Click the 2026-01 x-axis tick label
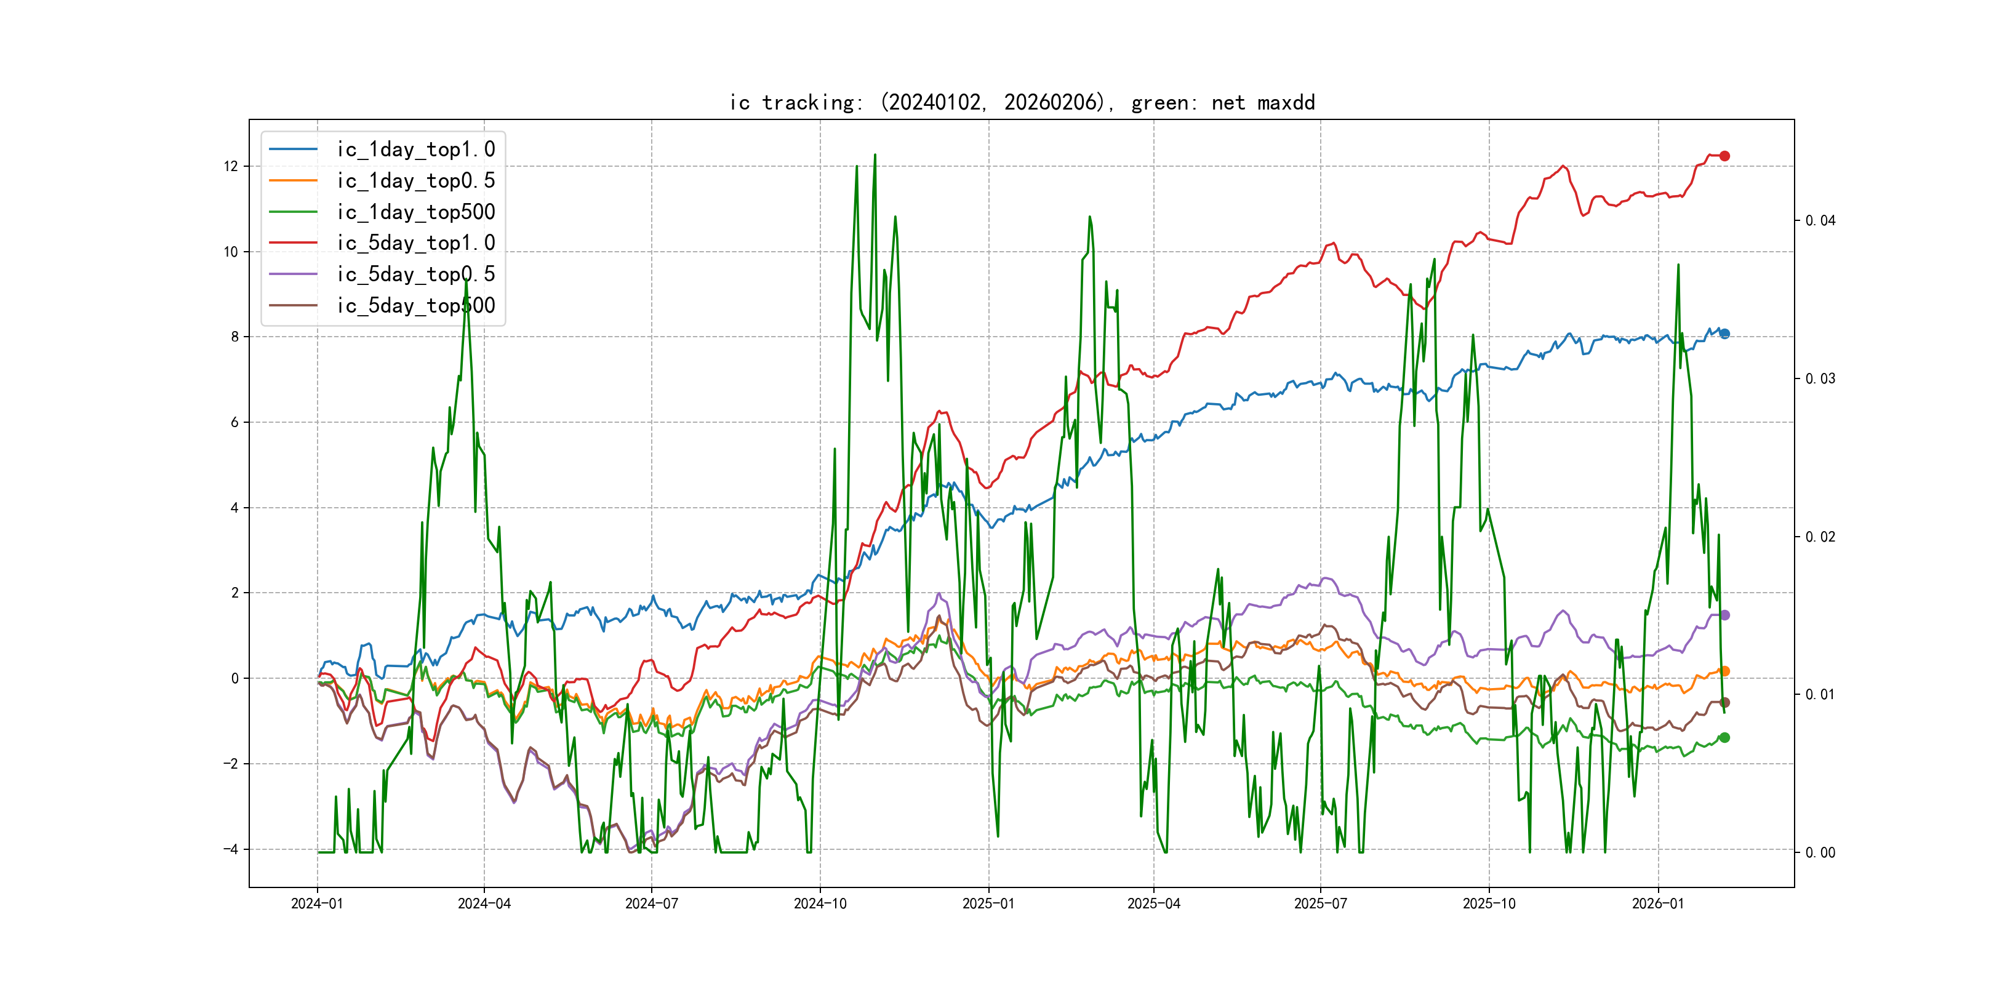The image size is (1994, 997). 1657,903
